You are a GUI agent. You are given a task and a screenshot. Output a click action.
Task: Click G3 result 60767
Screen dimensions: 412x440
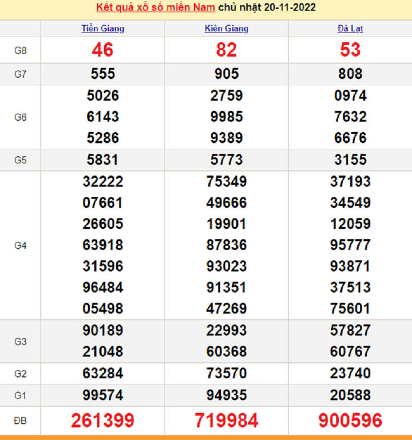[x=350, y=351]
